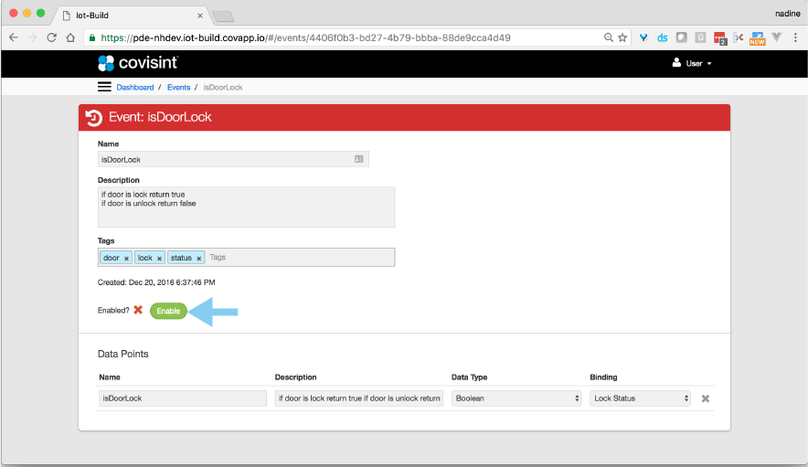This screenshot has width=808, height=467.
Task: Click the Covisint logo
Action: [137, 63]
